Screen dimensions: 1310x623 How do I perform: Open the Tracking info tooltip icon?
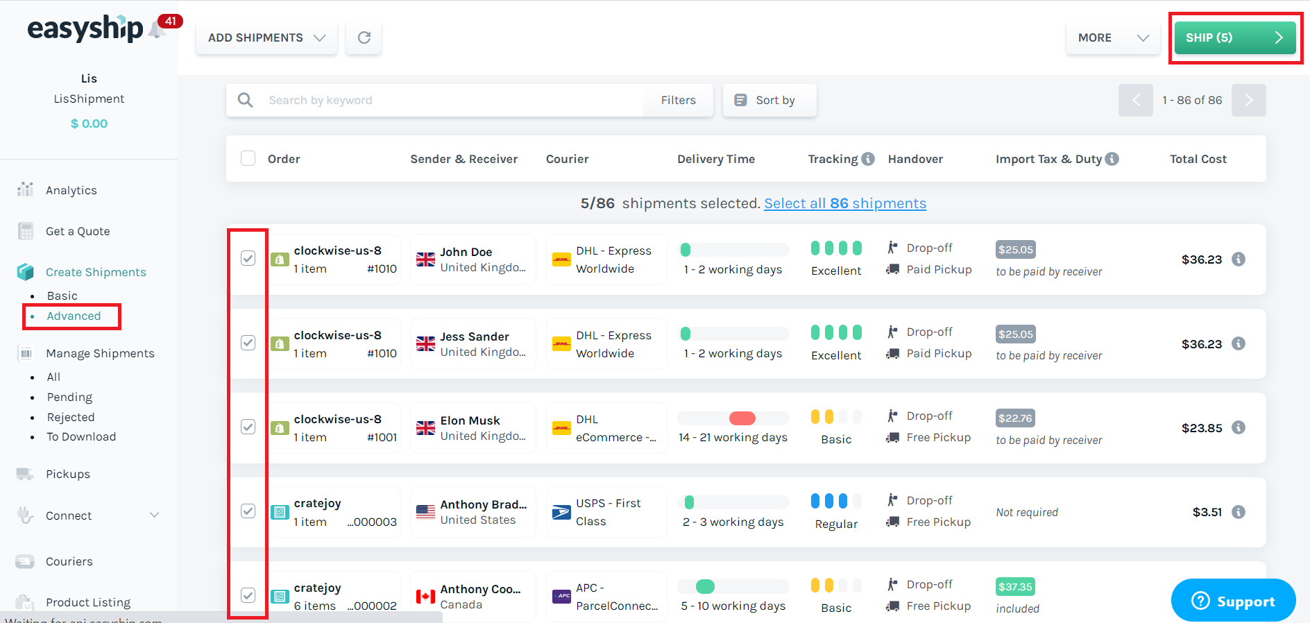[x=868, y=159]
